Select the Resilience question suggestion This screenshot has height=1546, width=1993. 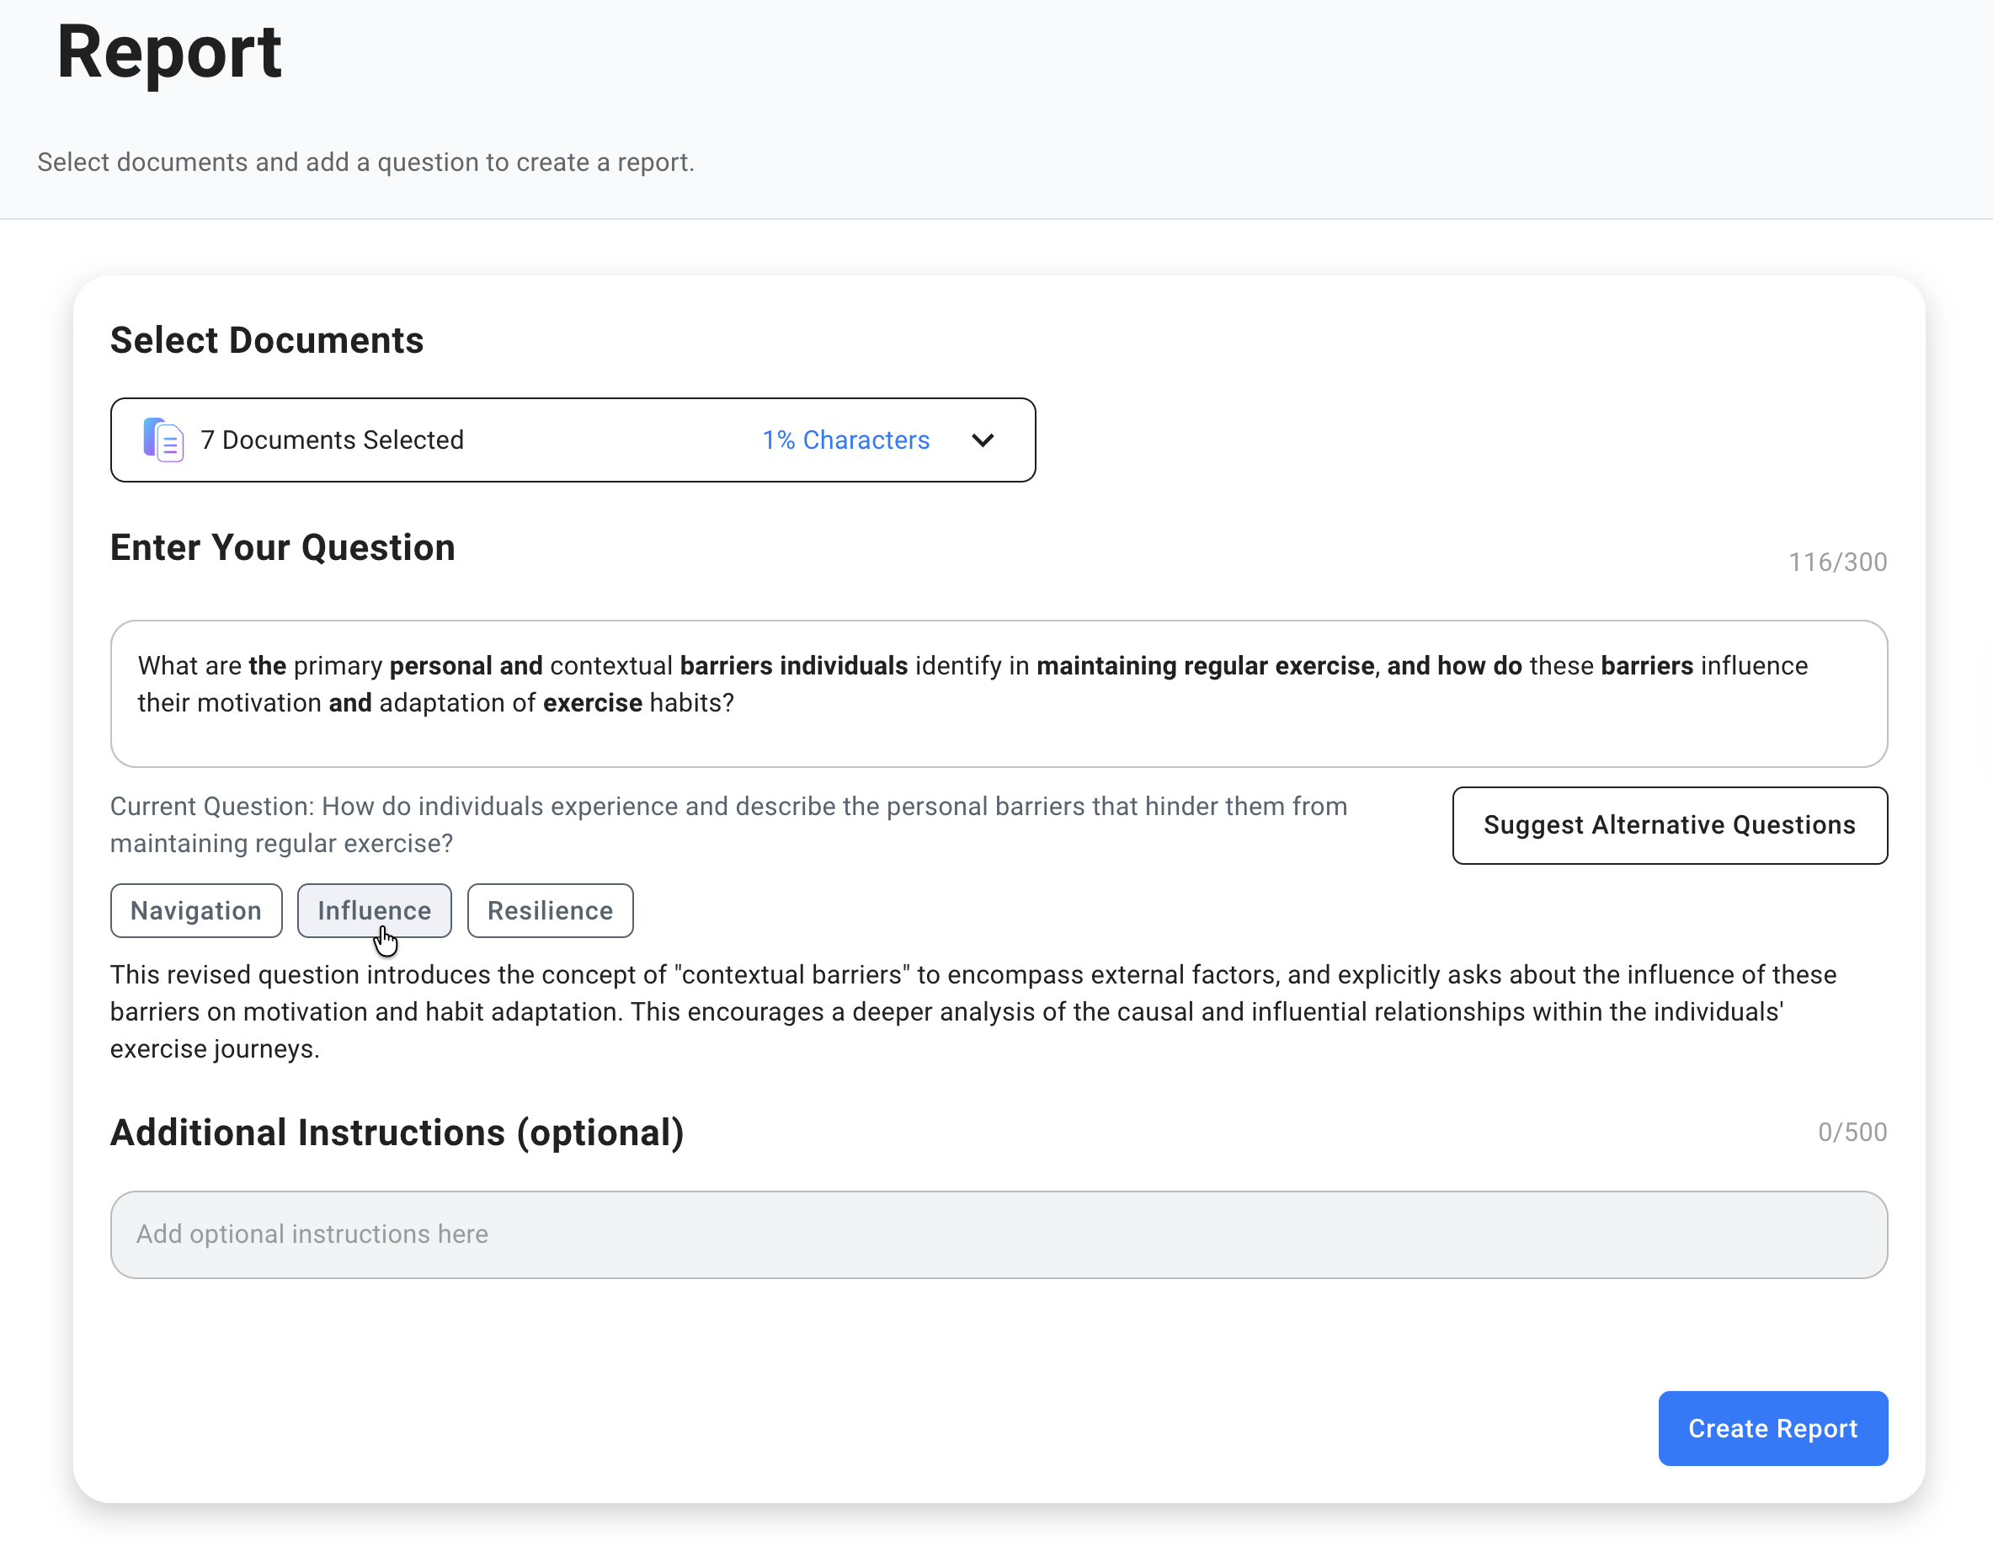549,910
